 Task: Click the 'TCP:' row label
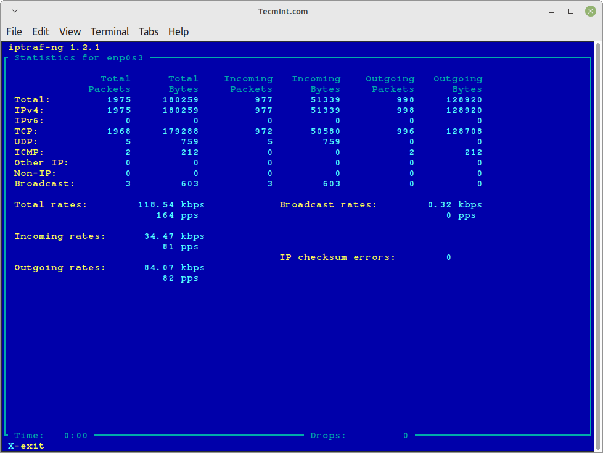tap(26, 131)
